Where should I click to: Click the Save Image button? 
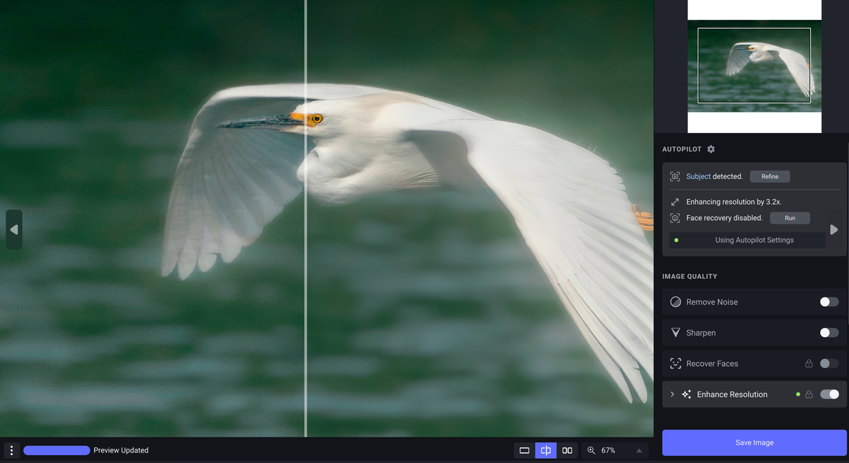753,442
